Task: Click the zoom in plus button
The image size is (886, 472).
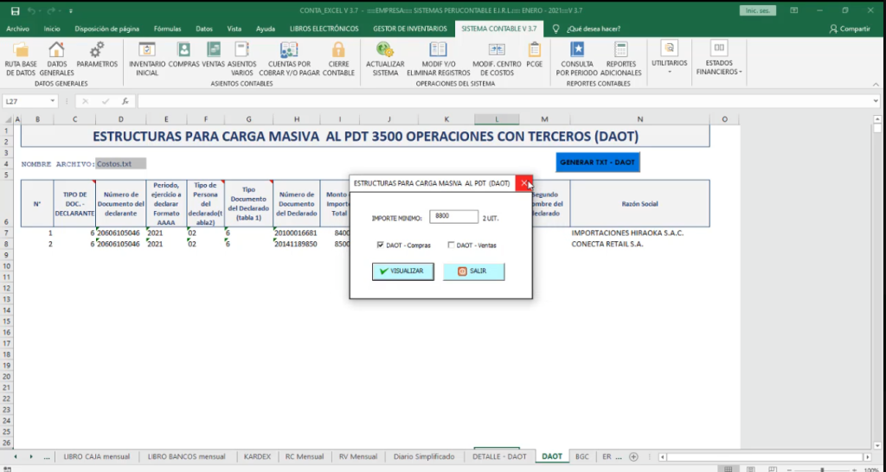Action: click(x=854, y=469)
